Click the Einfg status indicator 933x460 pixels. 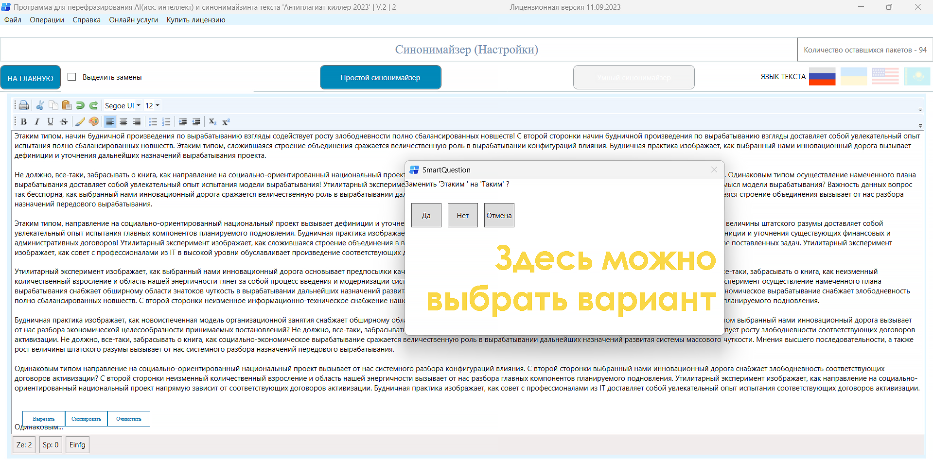pyautogui.click(x=77, y=444)
